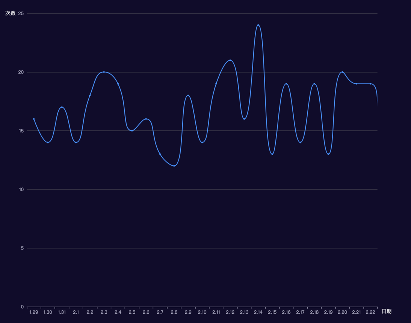This screenshot has width=411, height=323.
Task: Select the 10 value on the y-axis
Action: coord(21,190)
